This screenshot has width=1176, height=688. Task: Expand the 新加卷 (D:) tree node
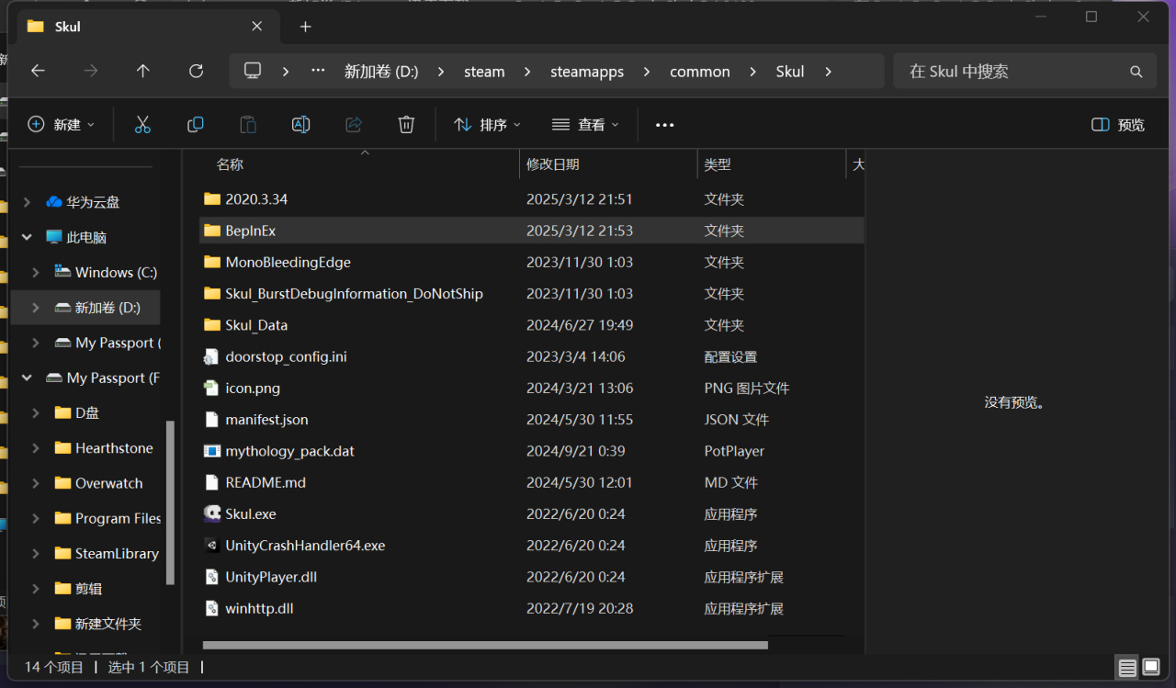coord(35,308)
